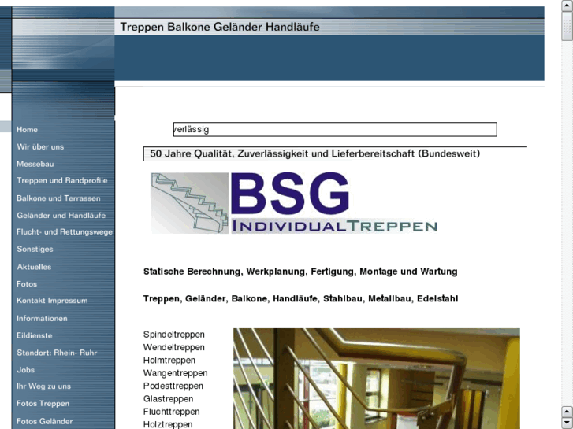The image size is (573, 429).
Task: Visit the Jobs page
Action: [25, 370]
